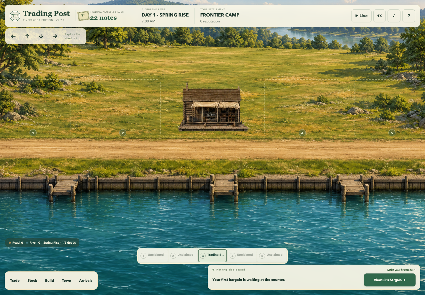The height and width of the screenshot is (295, 425).
Task: Pan the view up with the up arrow
Action: tap(27, 36)
